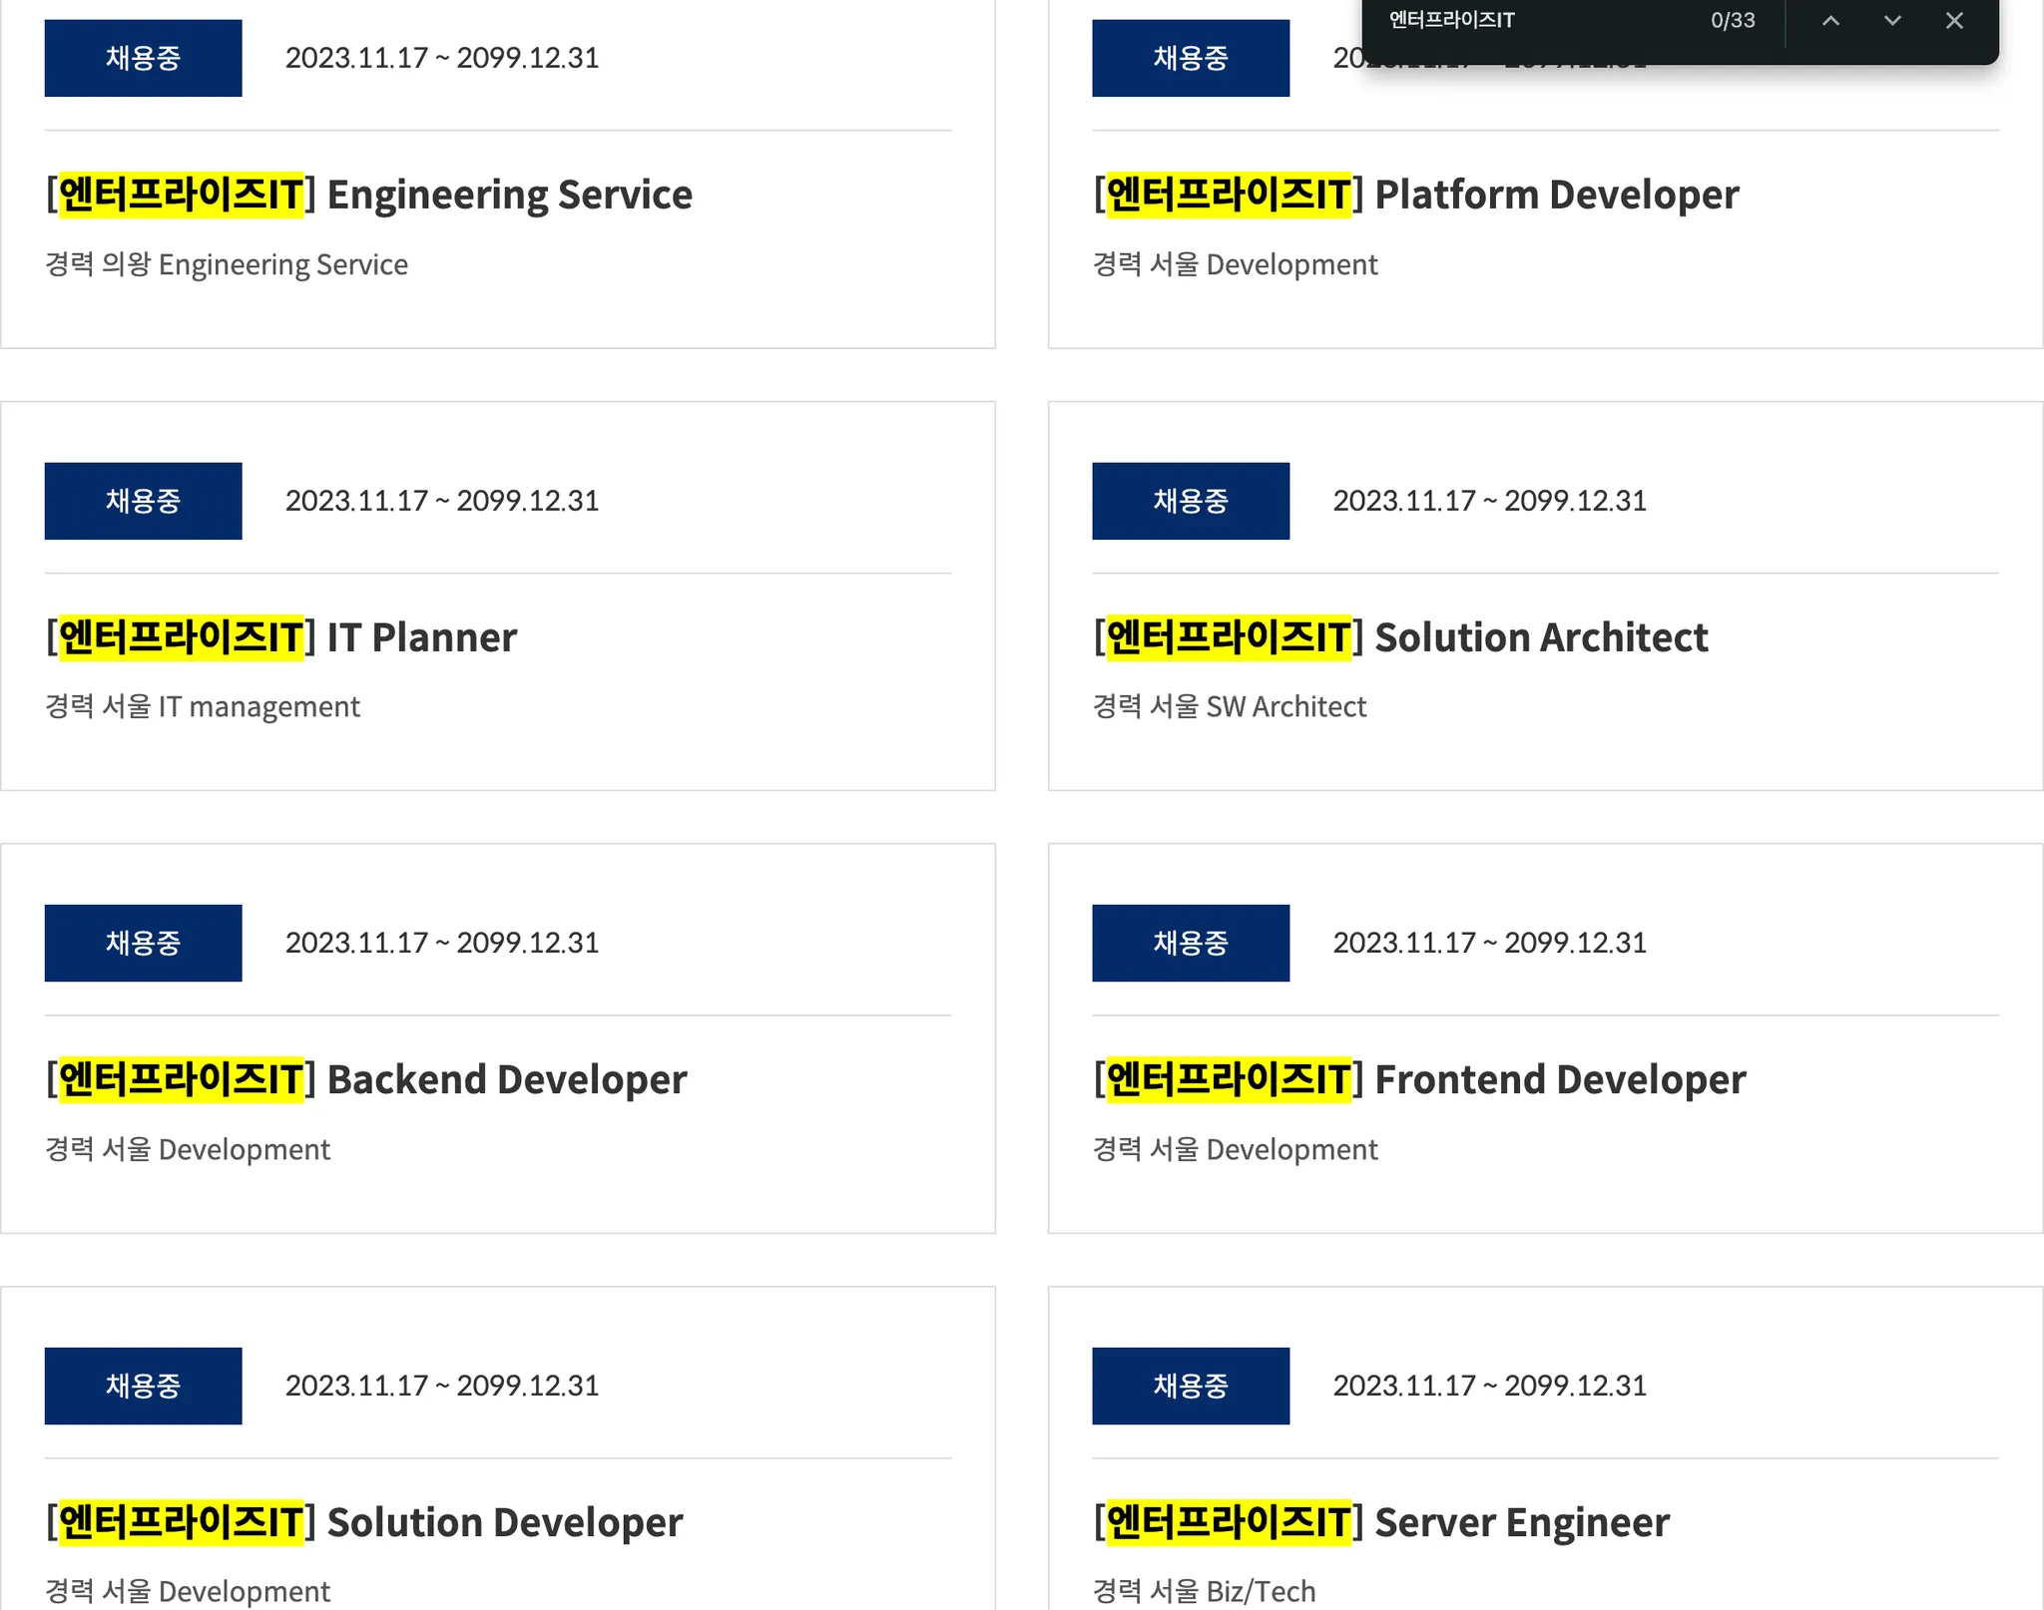Click 채용중 badge on Solution Architect card

pos(1190,501)
